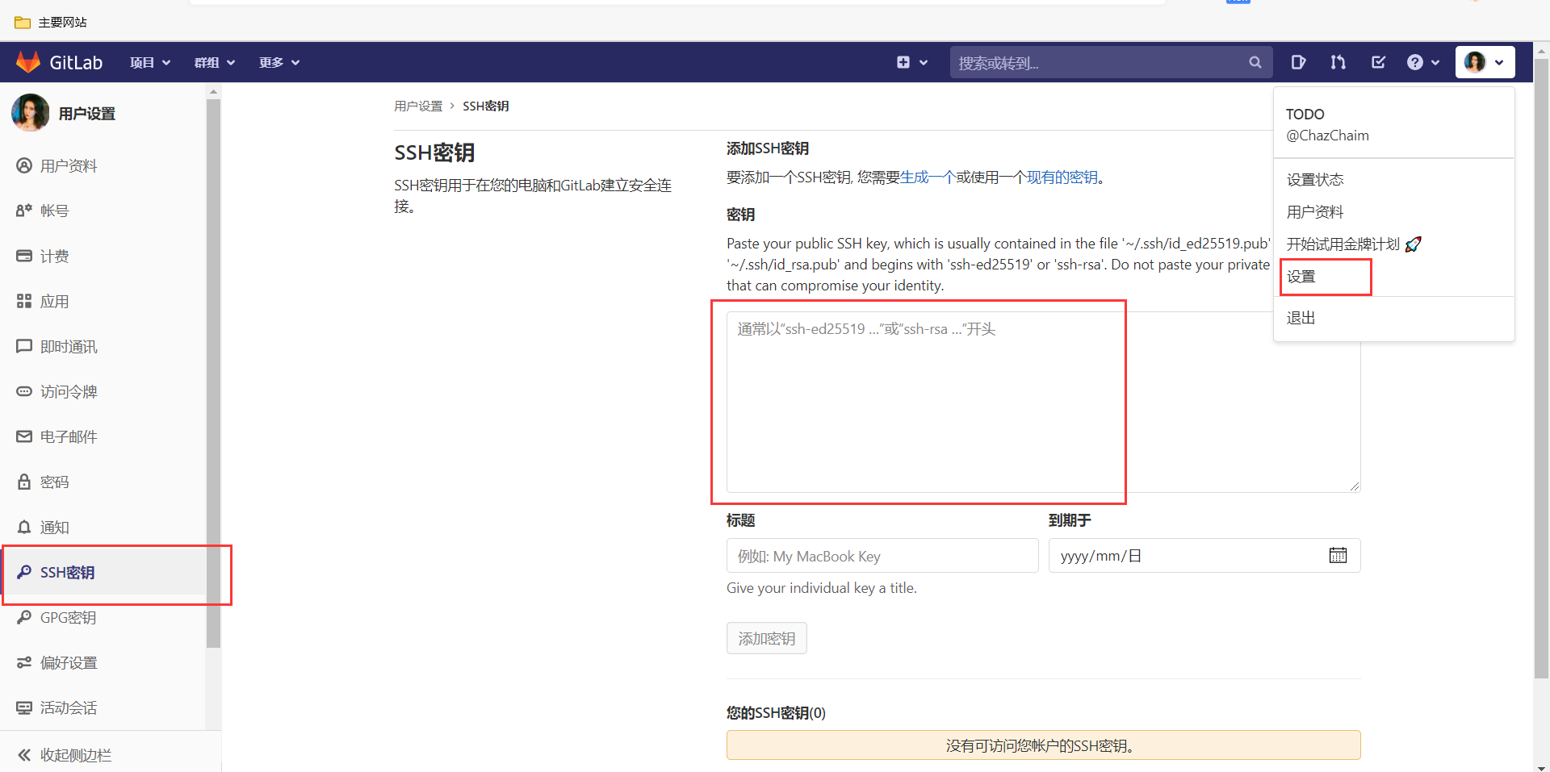Choose 设置 from the account menu
The image size is (1550, 772).
pyautogui.click(x=1301, y=277)
